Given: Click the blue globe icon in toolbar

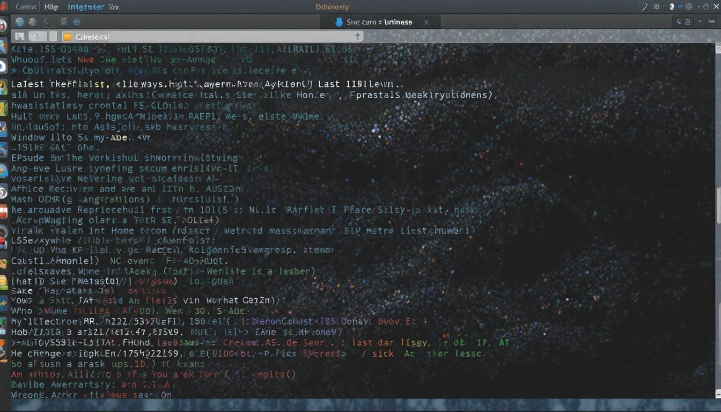Looking at the screenshot, I should [x=20, y=22].
